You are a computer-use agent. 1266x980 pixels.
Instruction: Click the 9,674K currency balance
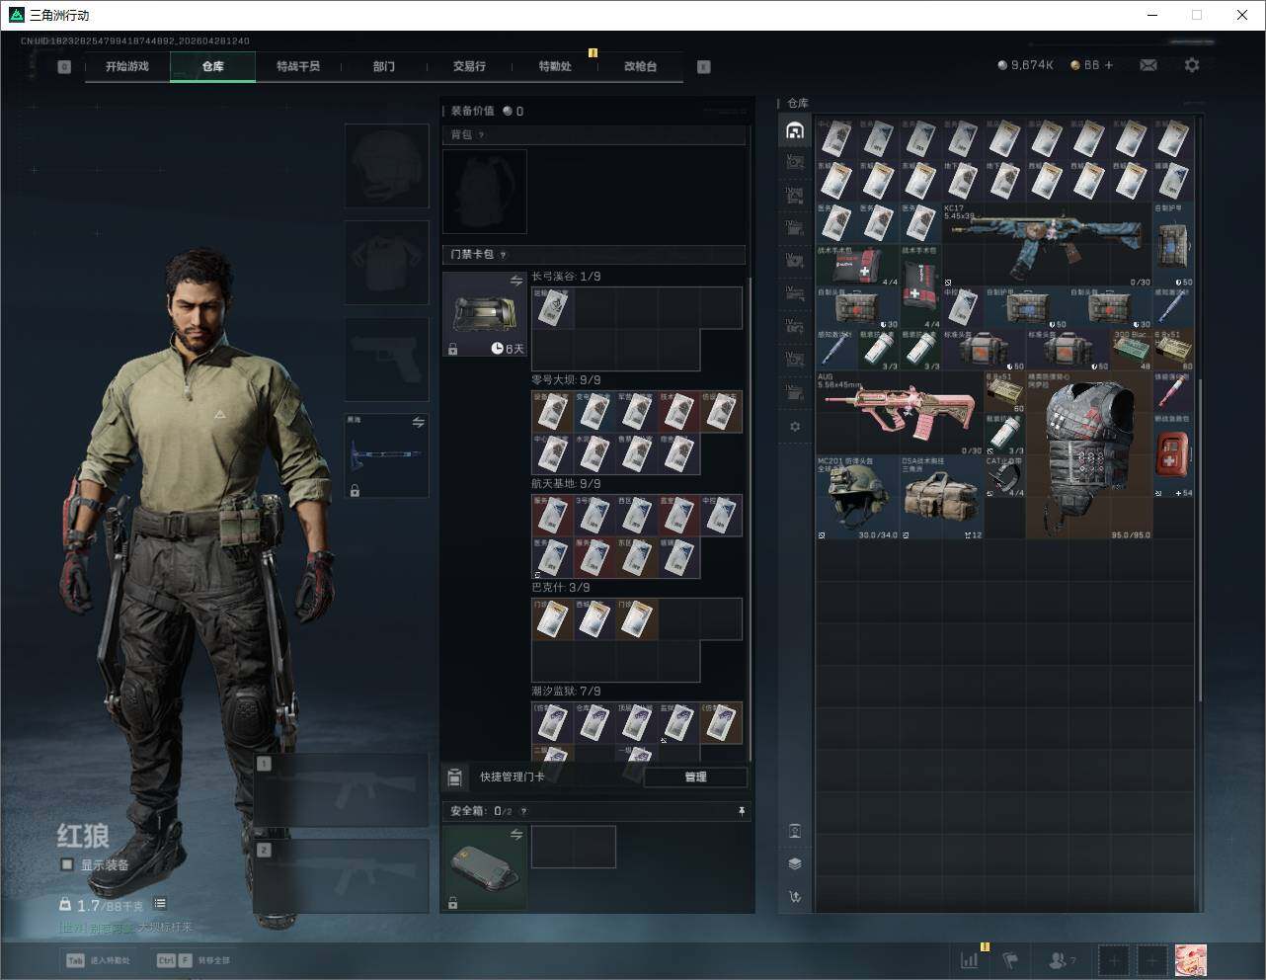[x=1025, y=65]
